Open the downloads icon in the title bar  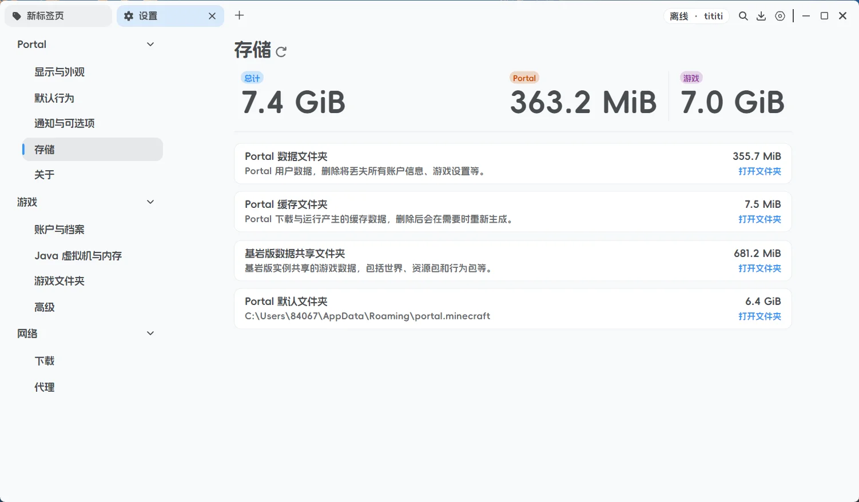click(x=761, y=16)
